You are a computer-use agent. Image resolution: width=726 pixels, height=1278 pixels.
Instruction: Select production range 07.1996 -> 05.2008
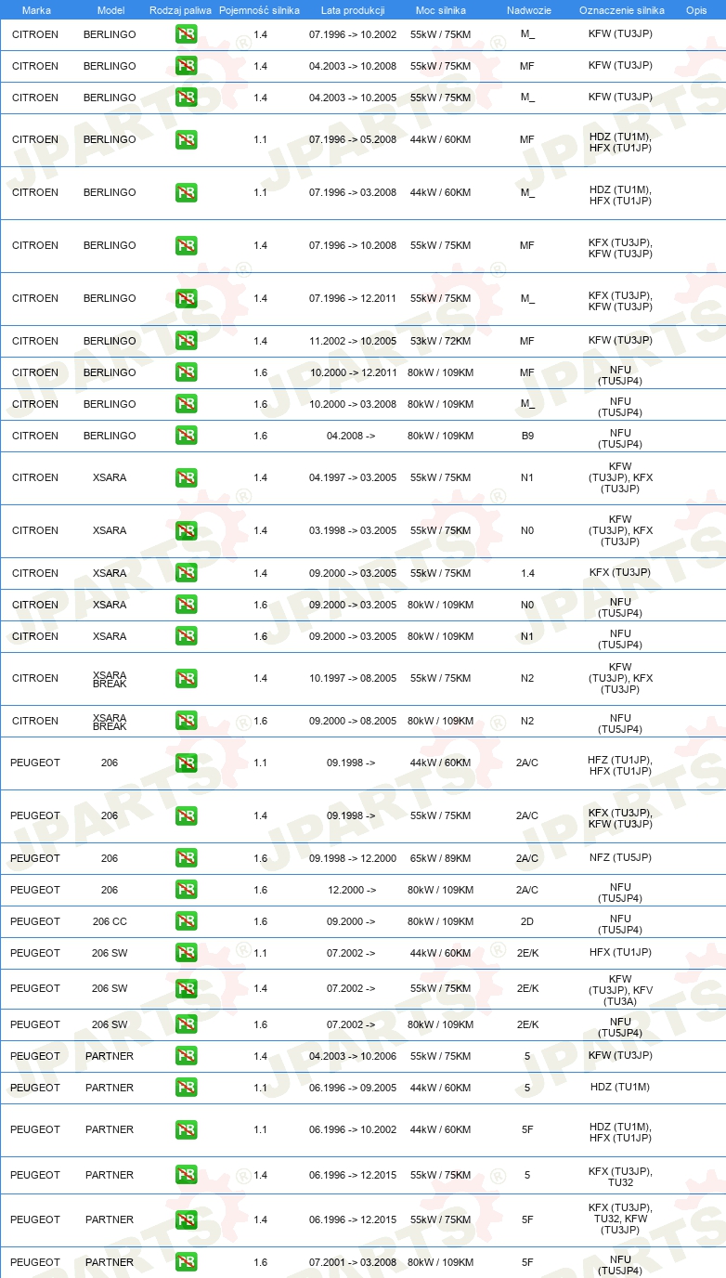[x=352, y=140]
